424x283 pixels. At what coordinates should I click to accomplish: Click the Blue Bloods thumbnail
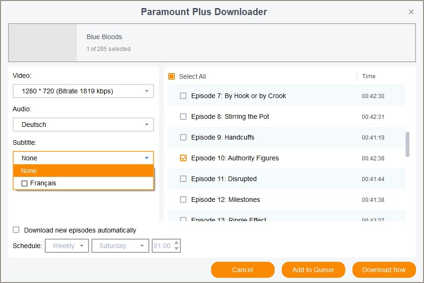pyautogui.click(x=42, y=43)
